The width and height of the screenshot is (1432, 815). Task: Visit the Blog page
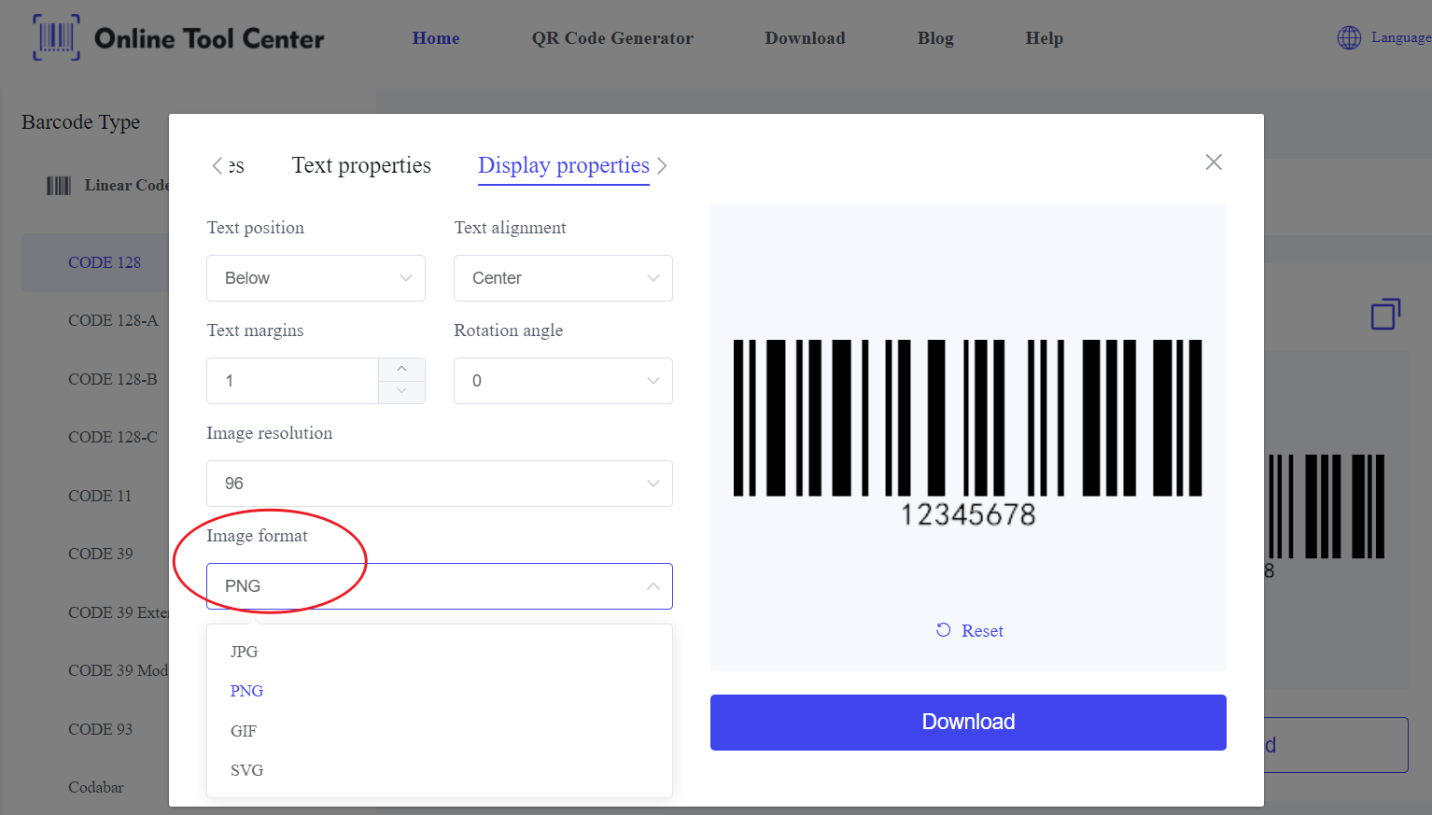click(935, 38)
